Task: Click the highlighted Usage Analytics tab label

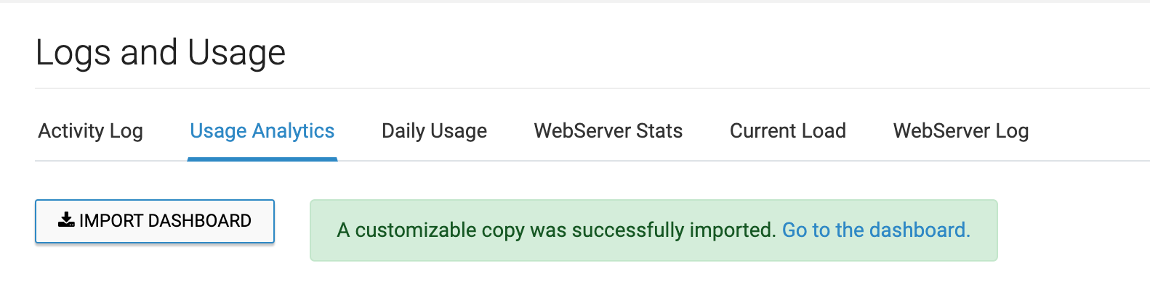Action: tap(262, 131)
